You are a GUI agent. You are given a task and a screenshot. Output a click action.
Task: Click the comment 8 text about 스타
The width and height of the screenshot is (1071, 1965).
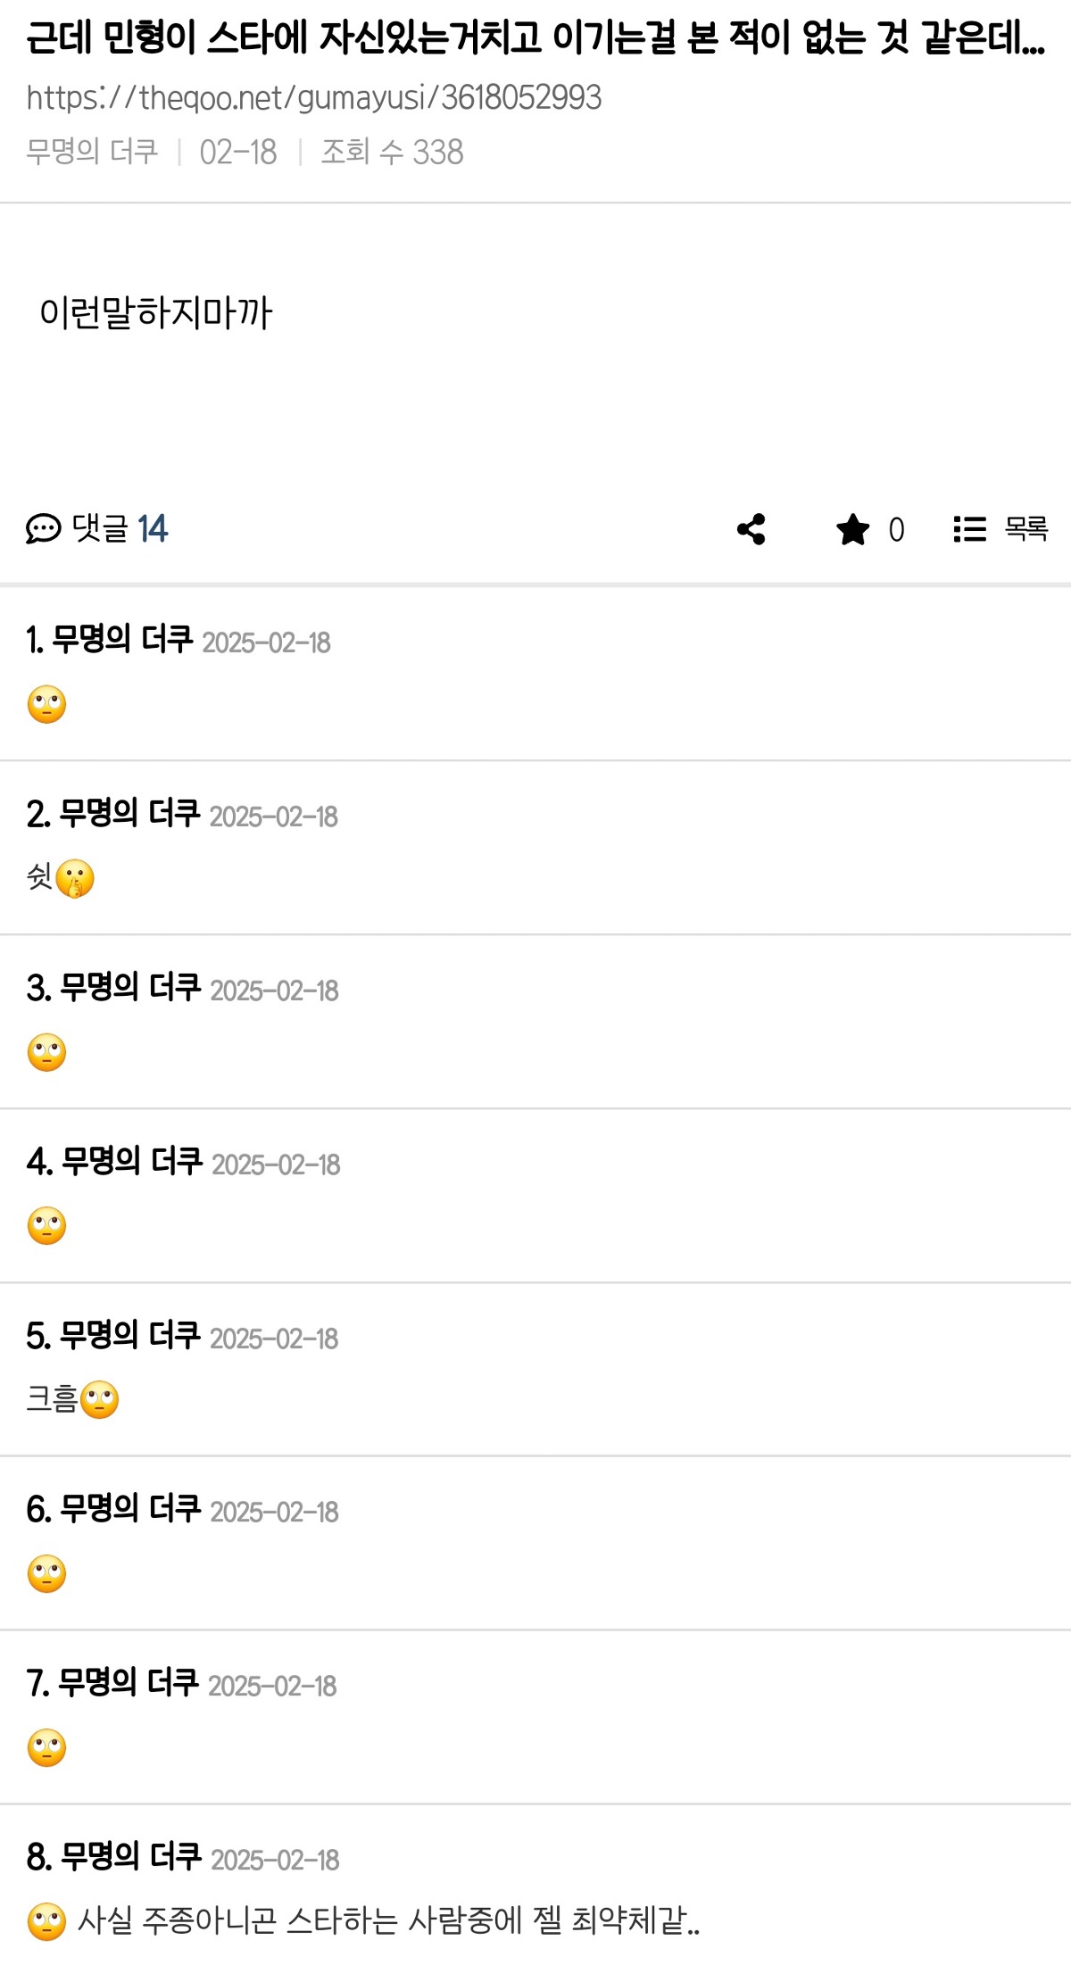click(x=388, y=1921)
